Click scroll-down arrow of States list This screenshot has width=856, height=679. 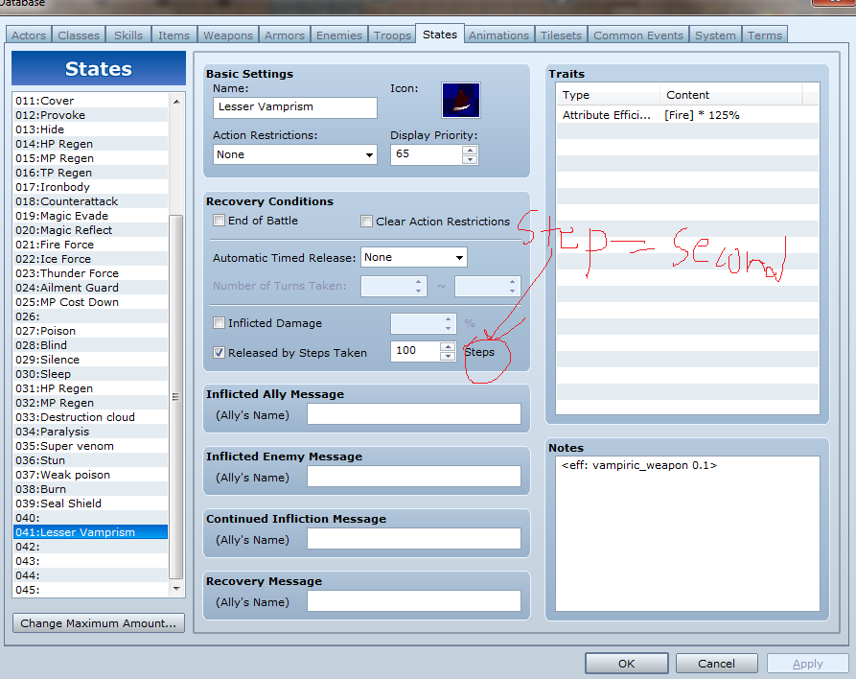click(x=176, y=588)
